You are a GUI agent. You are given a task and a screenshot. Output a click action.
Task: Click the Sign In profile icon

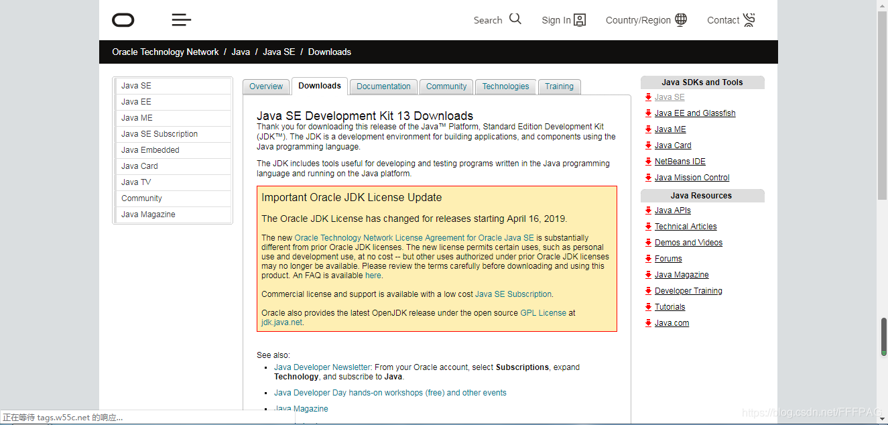coord(580,20)
